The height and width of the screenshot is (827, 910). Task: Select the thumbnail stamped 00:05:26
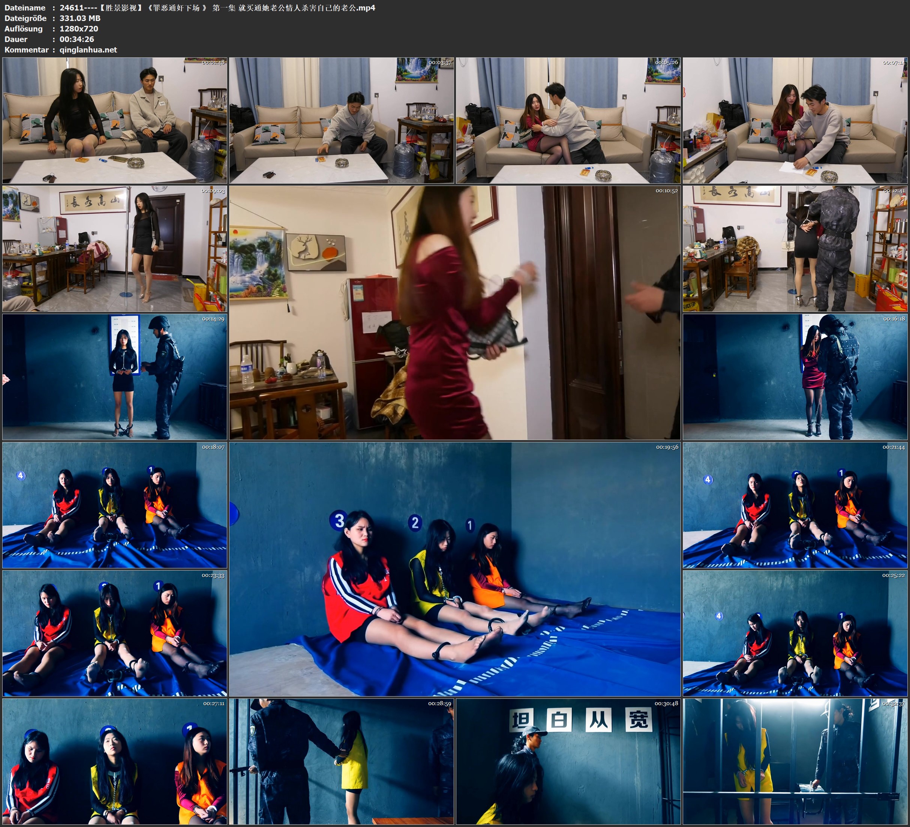568,120
